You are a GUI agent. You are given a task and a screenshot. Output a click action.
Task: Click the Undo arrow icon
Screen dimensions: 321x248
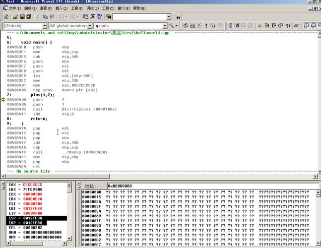[61, 17]
